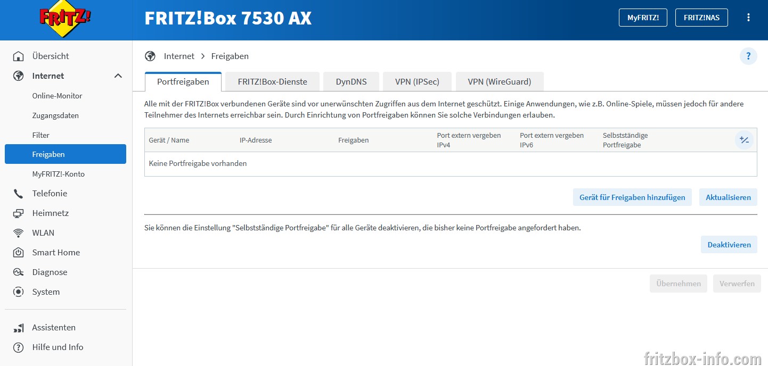Click the Übernehmen button
This screenshot has height=366, width=768.
679,284
